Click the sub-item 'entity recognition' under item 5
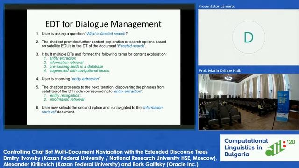 (x=65, y=95)
